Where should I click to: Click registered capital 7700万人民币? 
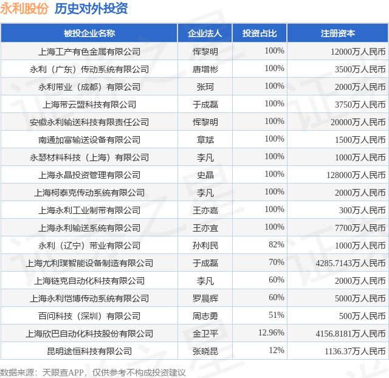360,228
